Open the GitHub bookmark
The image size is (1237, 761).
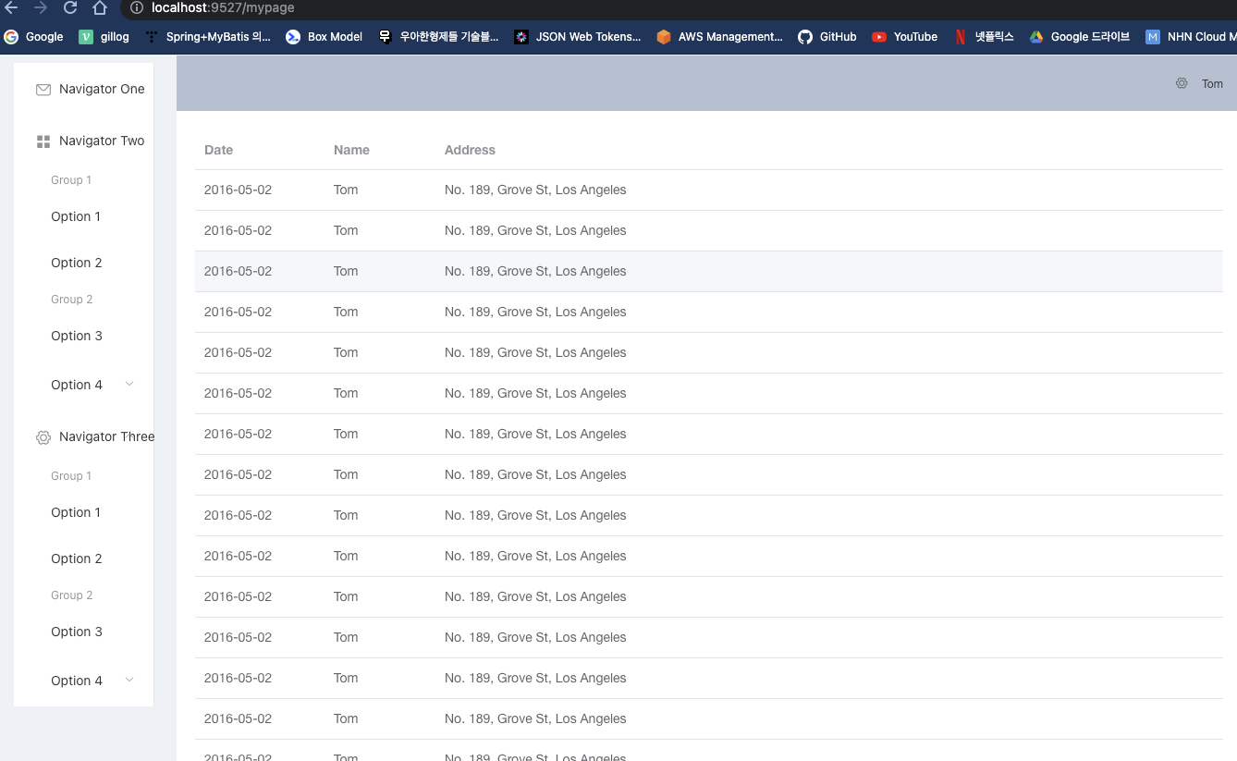827,37
